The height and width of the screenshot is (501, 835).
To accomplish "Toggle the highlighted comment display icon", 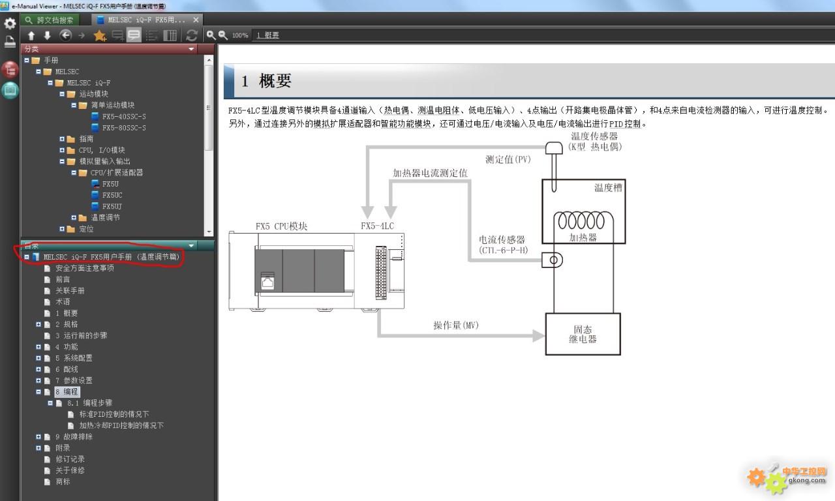I will click(134, 35).
